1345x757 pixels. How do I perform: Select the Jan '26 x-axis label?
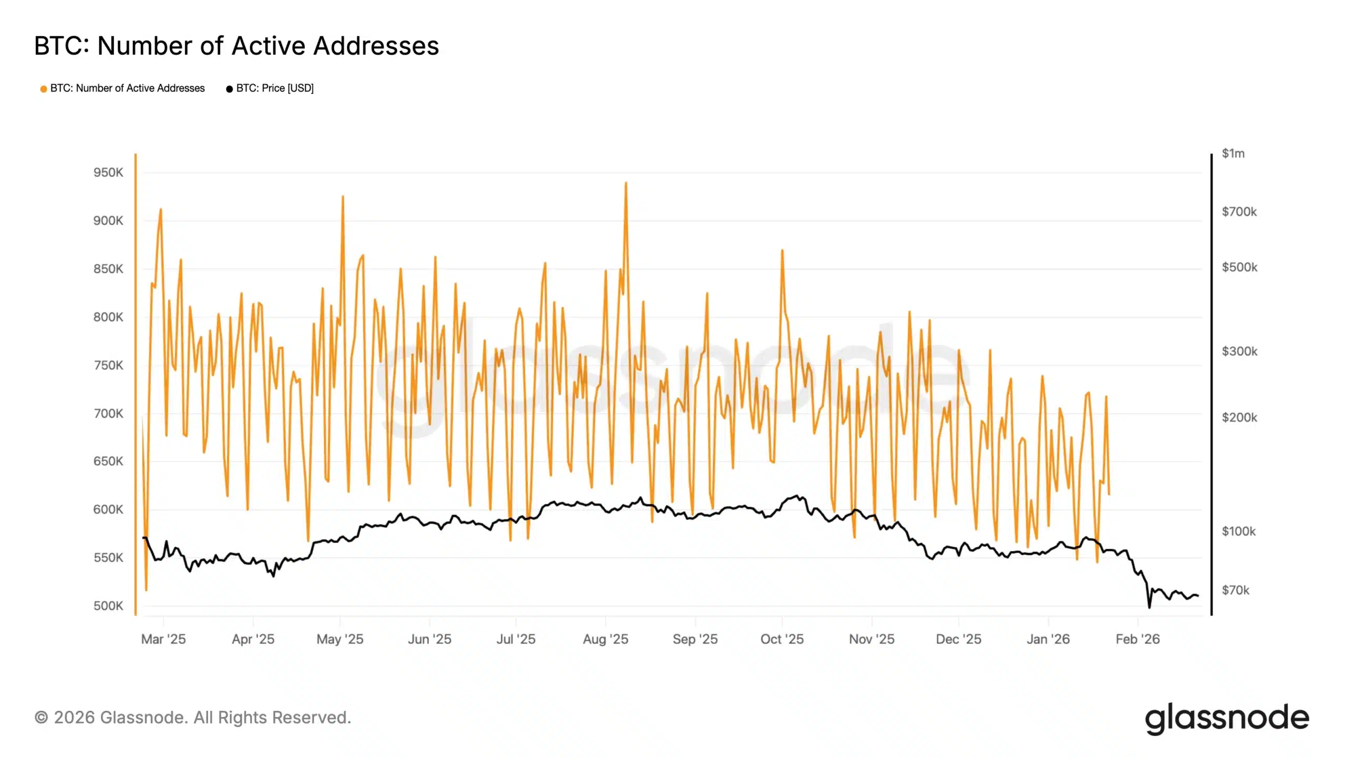tap(1048, 639)
